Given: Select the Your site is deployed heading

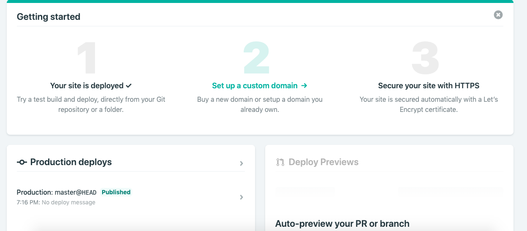Looking at the screenshot, I should click(x=87, y=86).
